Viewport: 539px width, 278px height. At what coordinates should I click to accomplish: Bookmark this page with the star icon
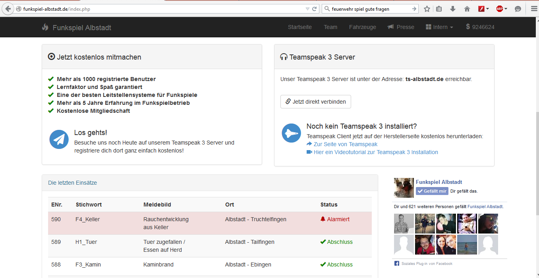coord(427,9)
